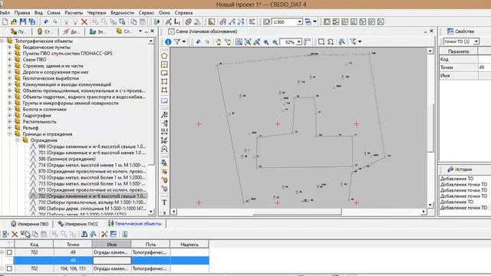Open the scale 1:500 dropdown

coord(299,22)
